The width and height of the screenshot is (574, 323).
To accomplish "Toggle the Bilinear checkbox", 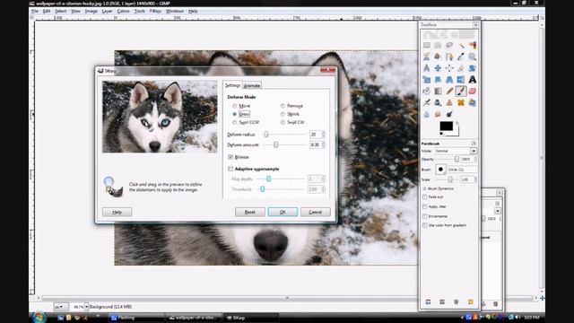I will coord(230,157).
